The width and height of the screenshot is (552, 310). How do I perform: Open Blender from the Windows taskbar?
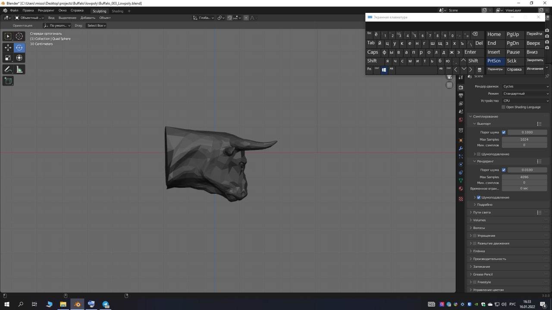[x=77, y=304]
